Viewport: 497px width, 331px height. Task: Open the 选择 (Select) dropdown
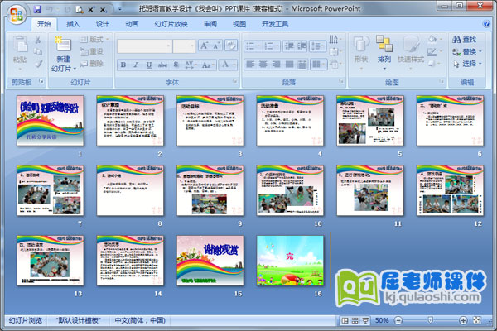tap(468, 63)
